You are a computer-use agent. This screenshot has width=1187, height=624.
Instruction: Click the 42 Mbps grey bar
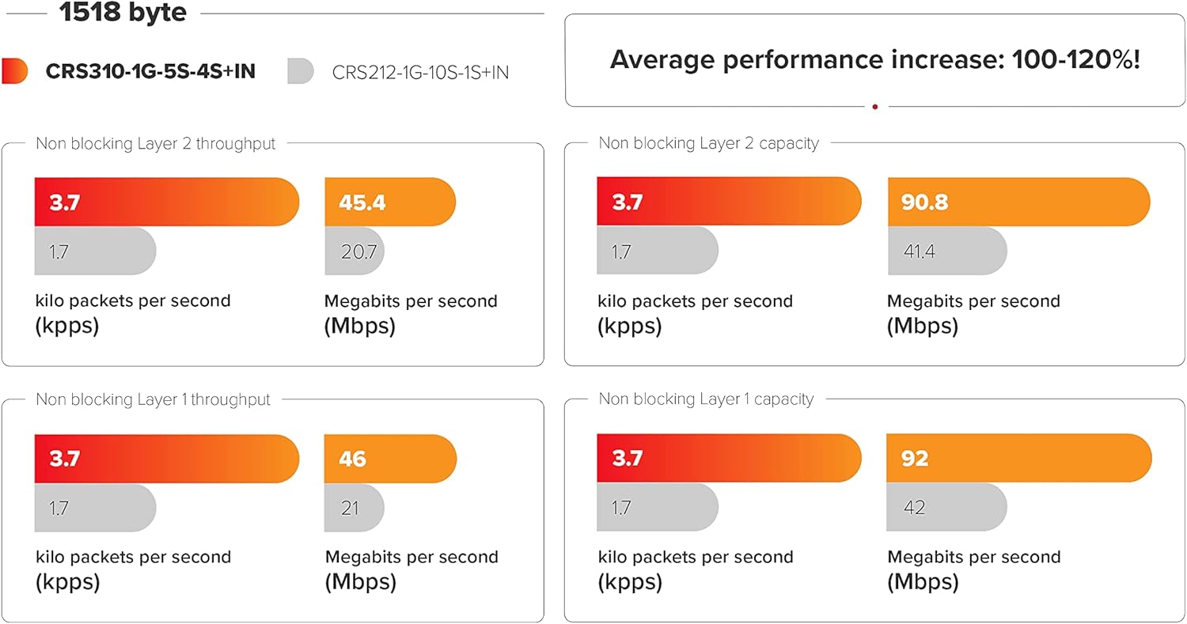pos(946,508)
